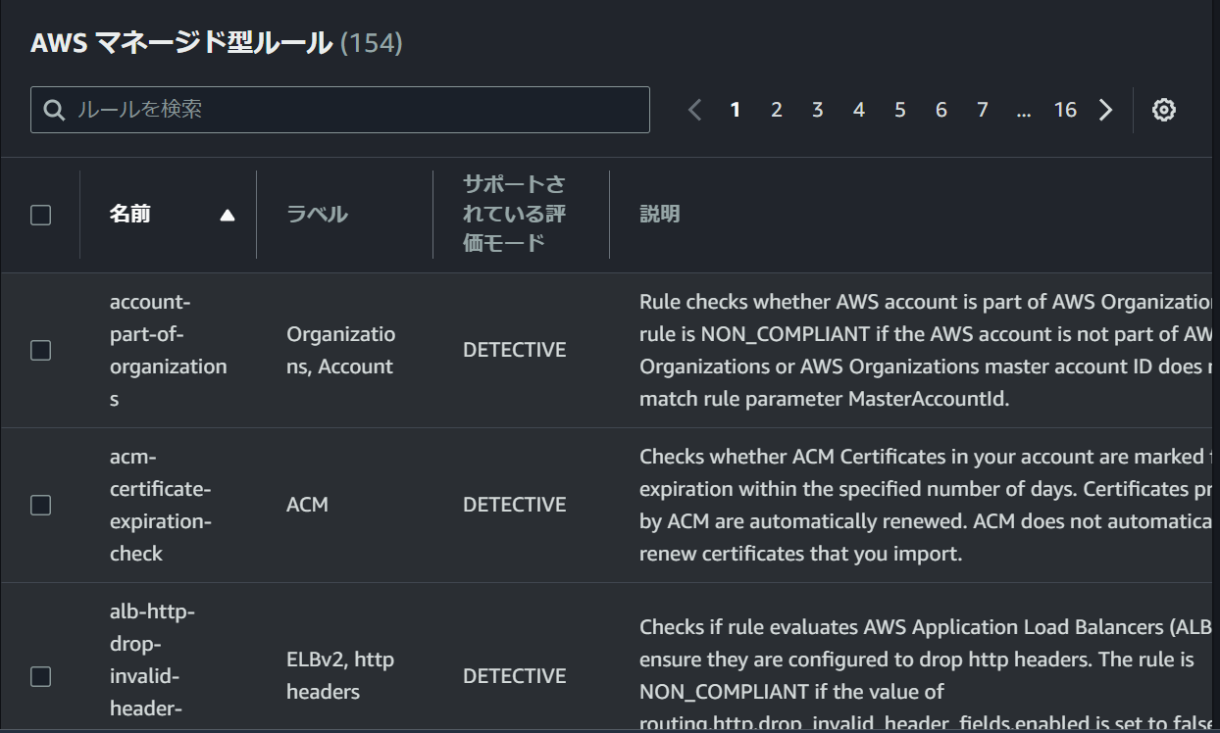The height and width of the screenshot is (733, 1220).
Task: Open page 5 of the rules list
Action: pyautogui.click(x=900, y=110)
